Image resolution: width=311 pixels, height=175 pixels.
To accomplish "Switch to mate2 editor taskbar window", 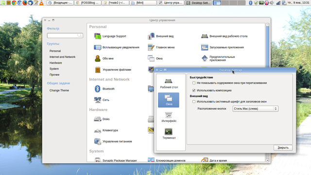I will 115,3.
